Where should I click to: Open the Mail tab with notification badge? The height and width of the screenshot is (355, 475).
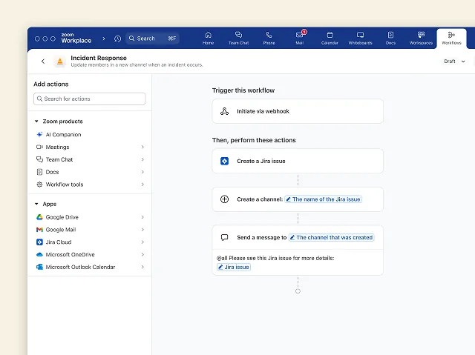click(299, 37)
